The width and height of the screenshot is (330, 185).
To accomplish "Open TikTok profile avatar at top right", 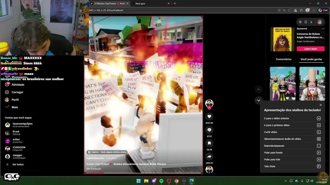I will click(x=320, y=22).
